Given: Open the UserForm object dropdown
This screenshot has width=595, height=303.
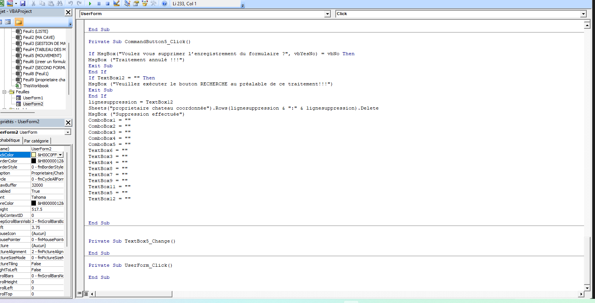Looking at the screenshot, I should pyautogui.click(x=327, y=14).
